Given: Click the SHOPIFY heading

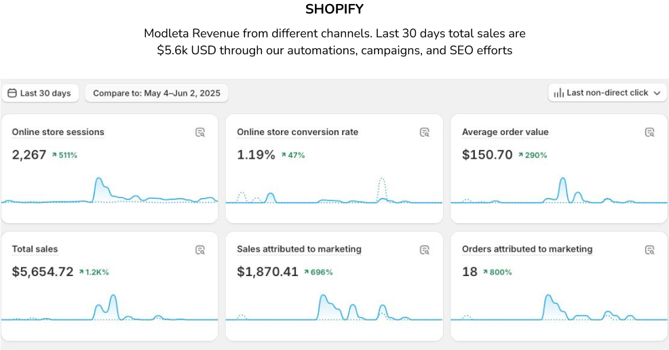Looking at the screenshot, I should [x=334, y=9].
